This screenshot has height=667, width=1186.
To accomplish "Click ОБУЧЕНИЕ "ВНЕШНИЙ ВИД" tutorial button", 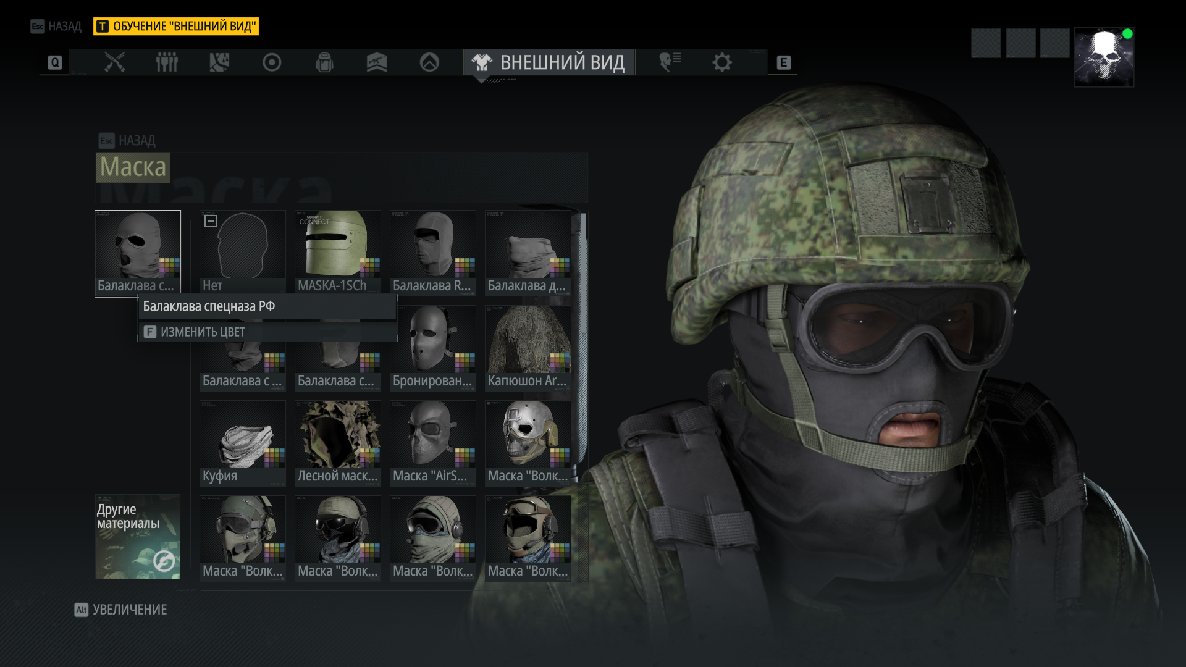I will [x=176, y=27].
